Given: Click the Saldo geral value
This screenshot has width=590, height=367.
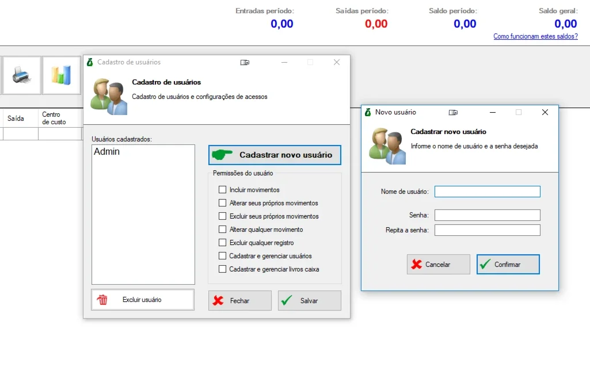Looking at the screenshot, I should point(566,24).
